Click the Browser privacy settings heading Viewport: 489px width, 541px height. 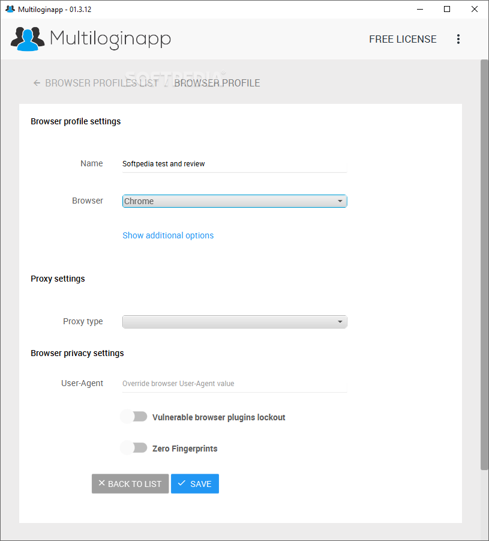point(77,353)
